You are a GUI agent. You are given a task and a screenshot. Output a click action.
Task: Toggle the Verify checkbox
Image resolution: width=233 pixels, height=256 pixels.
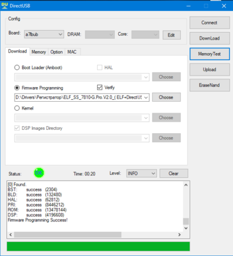click(x=100, y=87)
